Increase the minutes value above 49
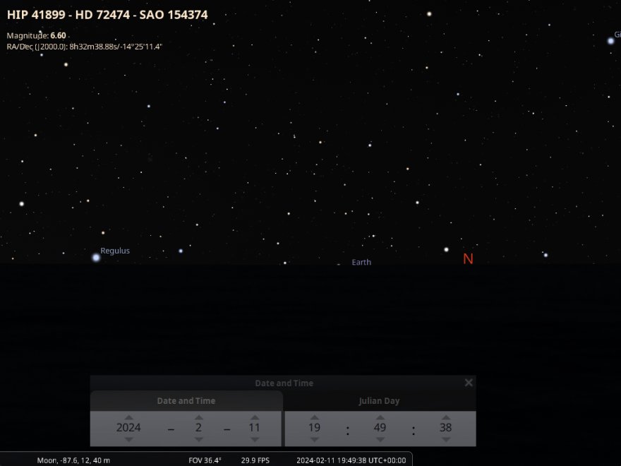The image size is (621, 466). (380, 417)
